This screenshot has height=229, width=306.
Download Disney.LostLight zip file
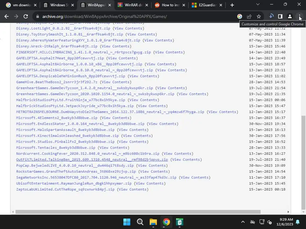coord(63,28)
